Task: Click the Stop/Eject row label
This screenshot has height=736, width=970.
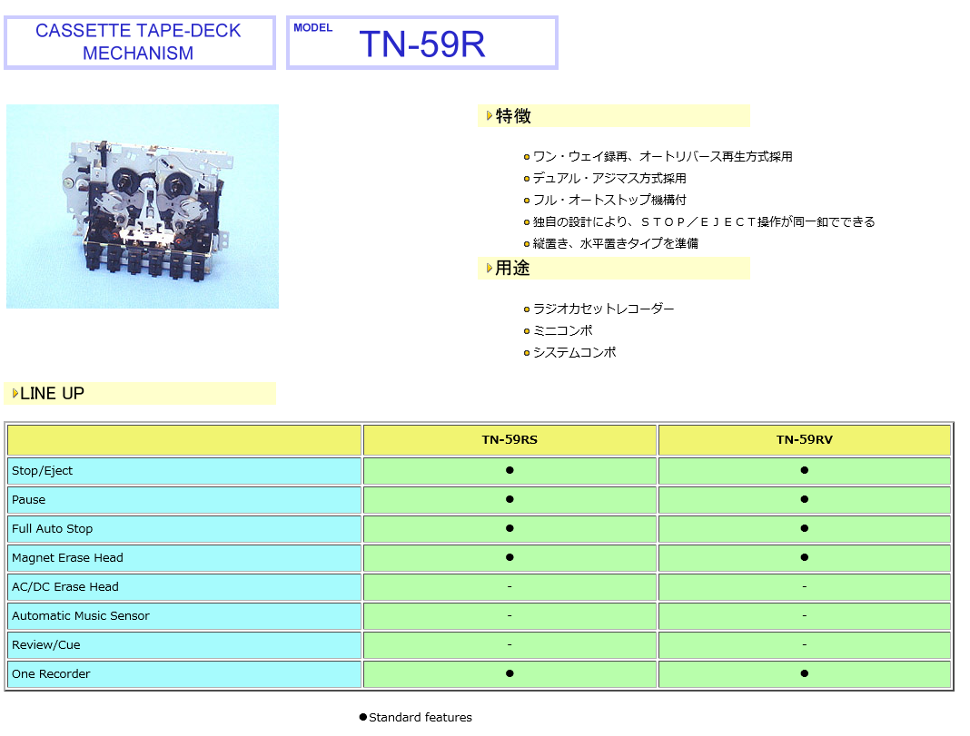Action: pos(42,471)
